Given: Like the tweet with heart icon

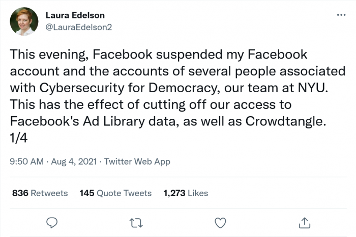Looking at the screenshot, I should pyautogui.click(x=220, y=222).
